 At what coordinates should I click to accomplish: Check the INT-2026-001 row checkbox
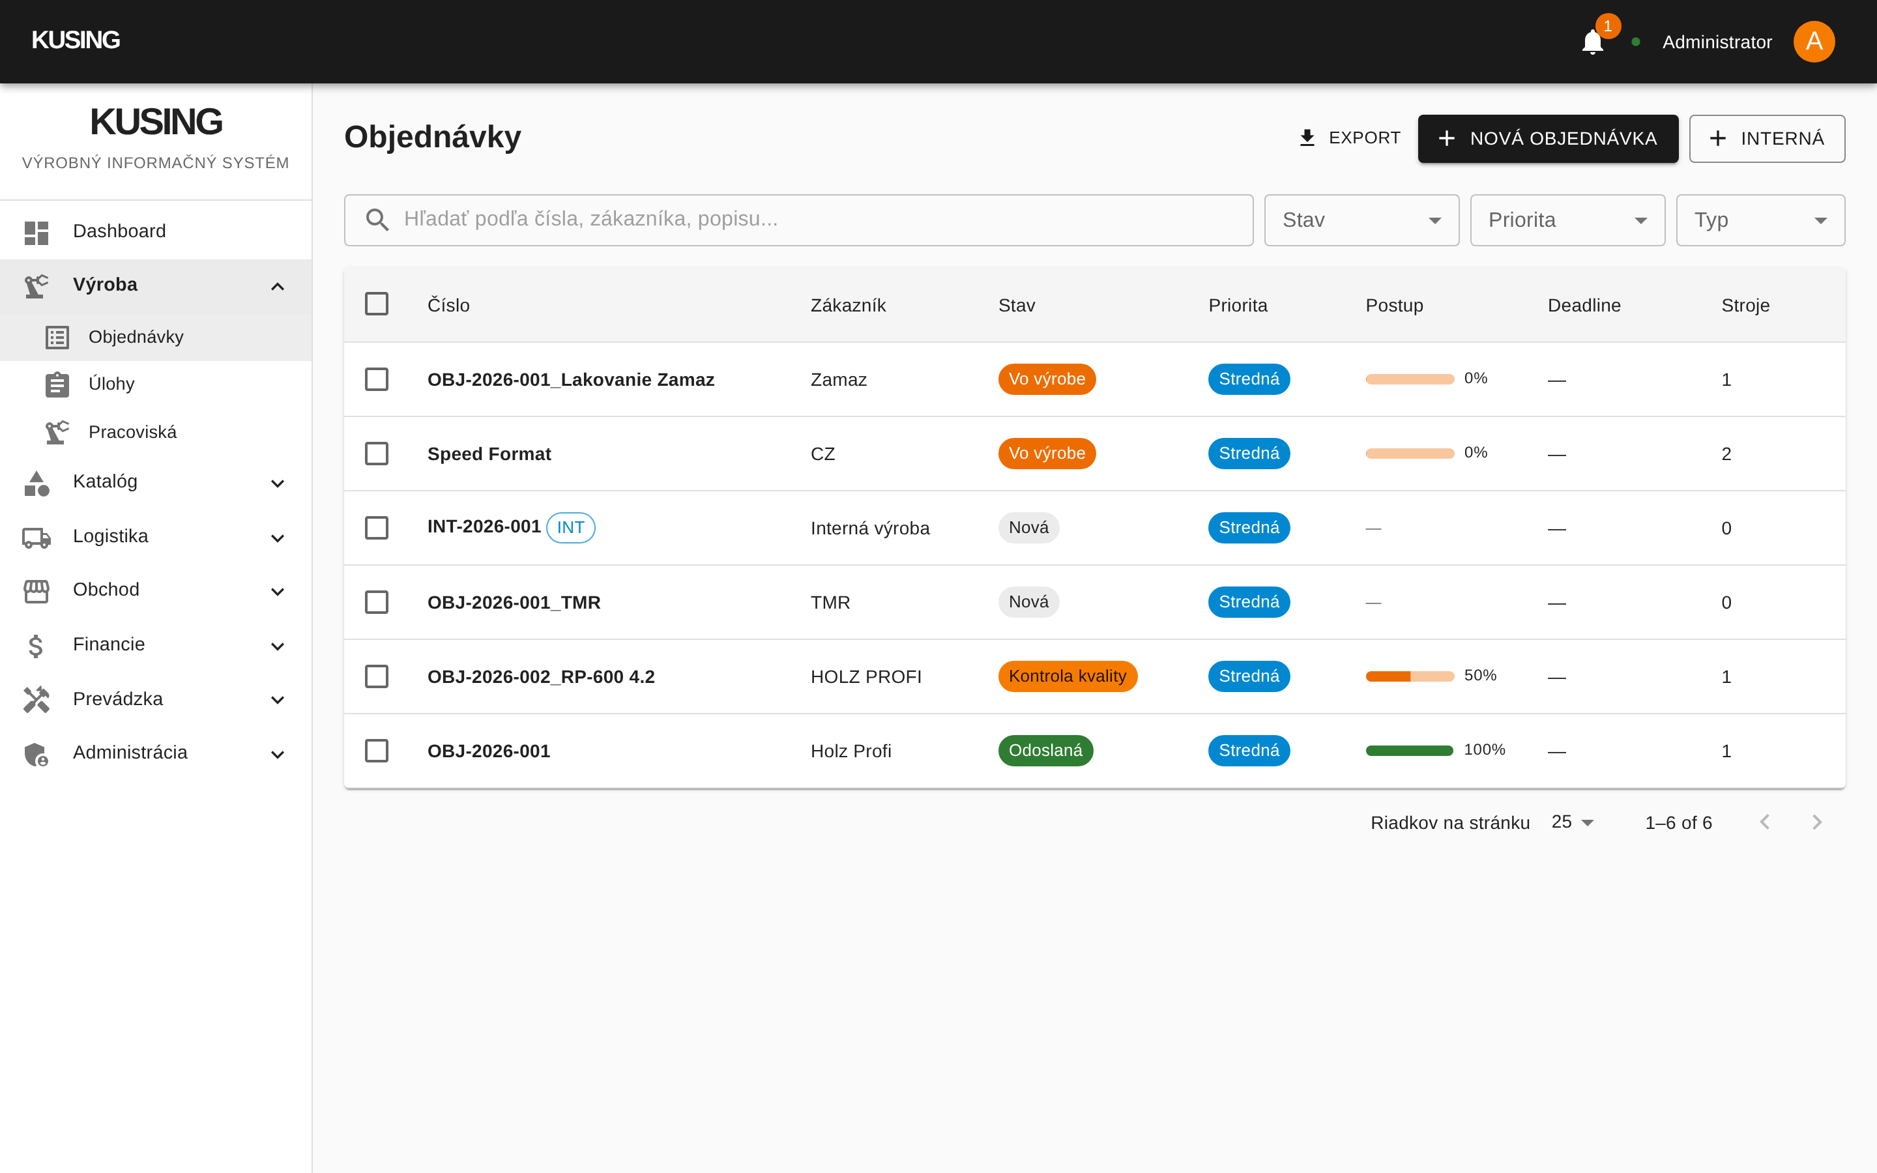pyautogui.click(x=377, y=529)
